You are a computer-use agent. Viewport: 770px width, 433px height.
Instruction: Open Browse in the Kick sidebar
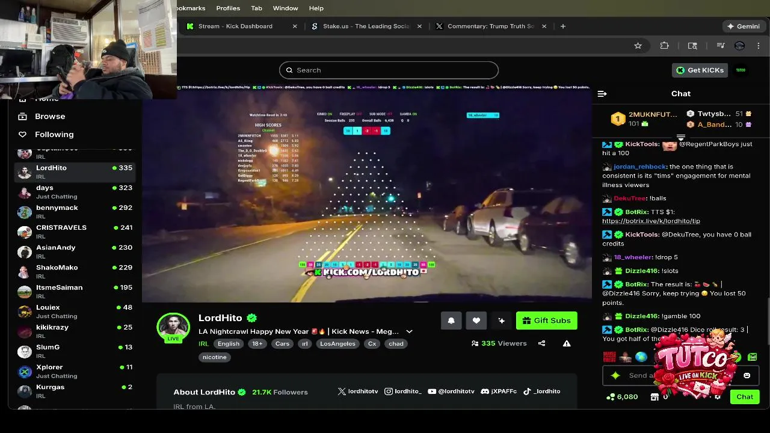50,117
